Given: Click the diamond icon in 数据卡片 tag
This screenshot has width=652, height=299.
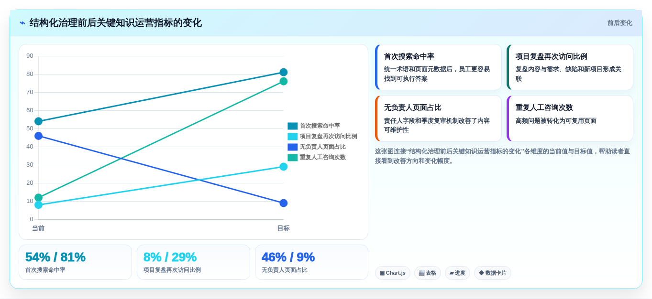Looking at the screenshot, I should click(481, 273).
